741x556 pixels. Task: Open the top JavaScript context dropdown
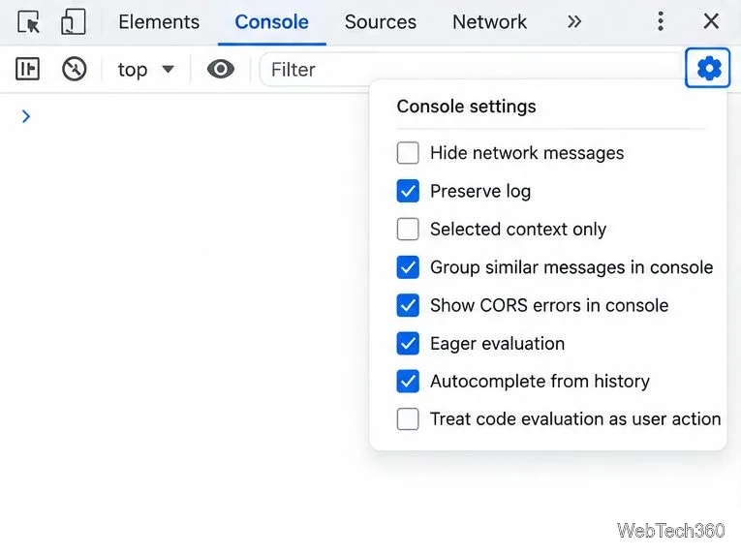145,70
